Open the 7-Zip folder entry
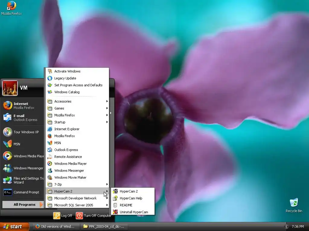This screenshot has width=309, height=231. click(77, 184)
